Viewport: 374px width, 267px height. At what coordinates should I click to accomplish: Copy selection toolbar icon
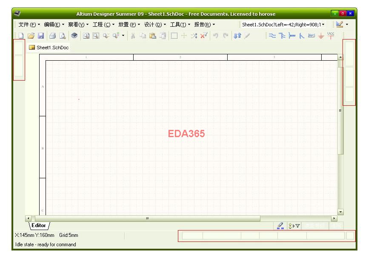(x=143, y=36)
